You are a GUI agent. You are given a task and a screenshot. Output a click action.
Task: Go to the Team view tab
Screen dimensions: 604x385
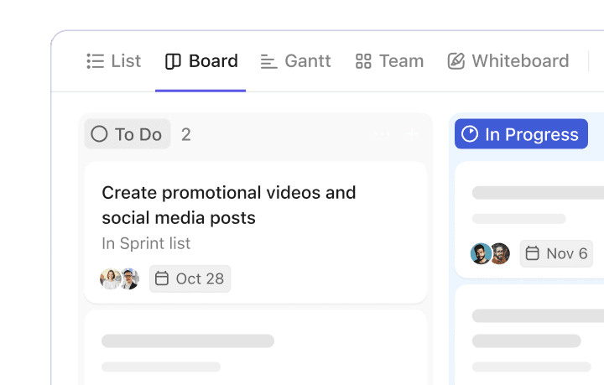pyautogui.click(x=389, y=61)
